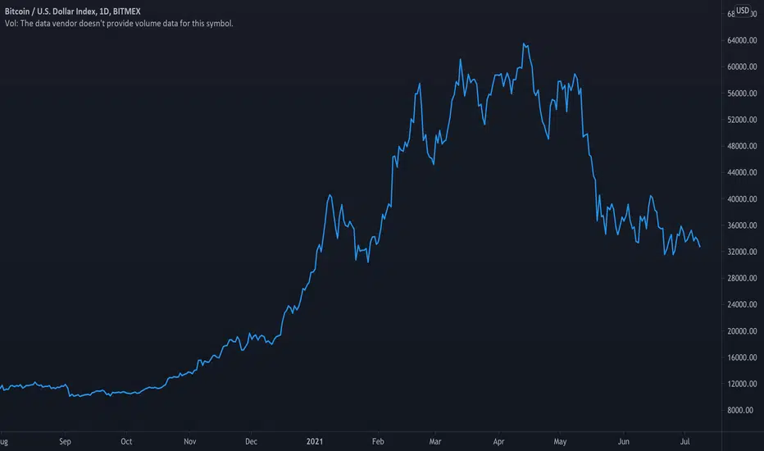Click the Jun date axis label
Screen dimensions: 764x451
(x=623, y=441)
